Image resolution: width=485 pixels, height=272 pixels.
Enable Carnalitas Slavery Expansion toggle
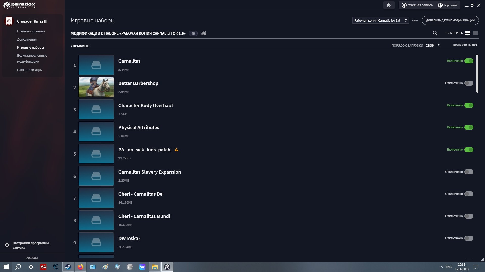tap(469, 172)
